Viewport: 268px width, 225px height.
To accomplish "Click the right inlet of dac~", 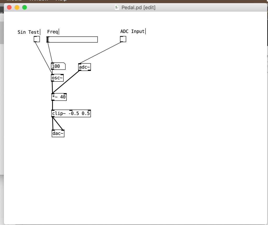I will pyautogui.click(x=63, y=130).
